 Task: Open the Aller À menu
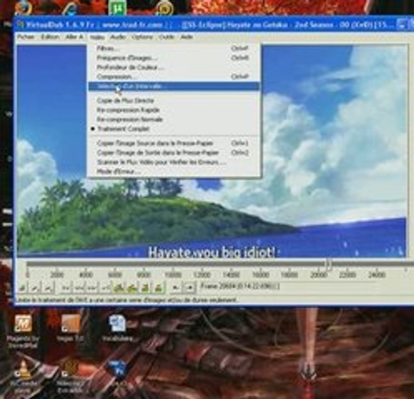pyautogui.click(x=74, y=37)
